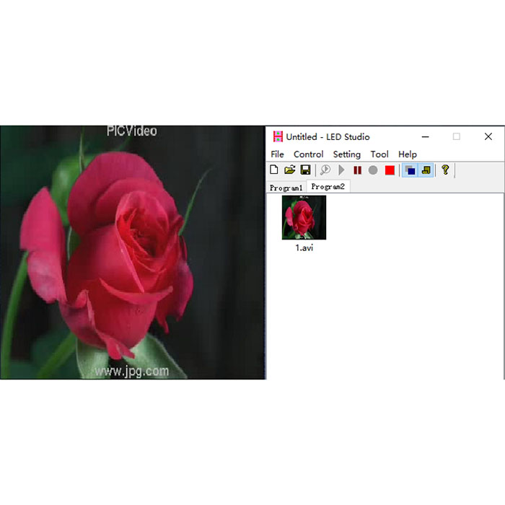Open the Control menu
The image size is (505, 505).
tap(309, 154)
